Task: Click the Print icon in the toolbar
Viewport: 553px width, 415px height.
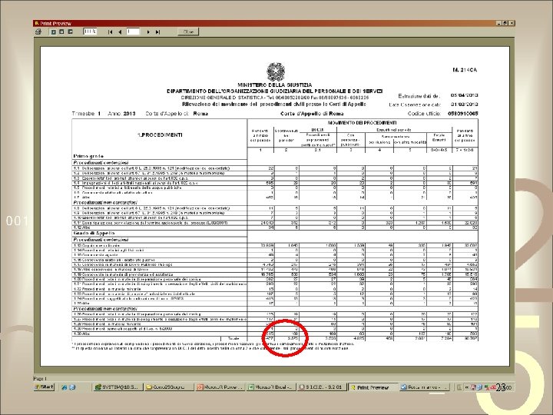Action: tap(38, 32)
